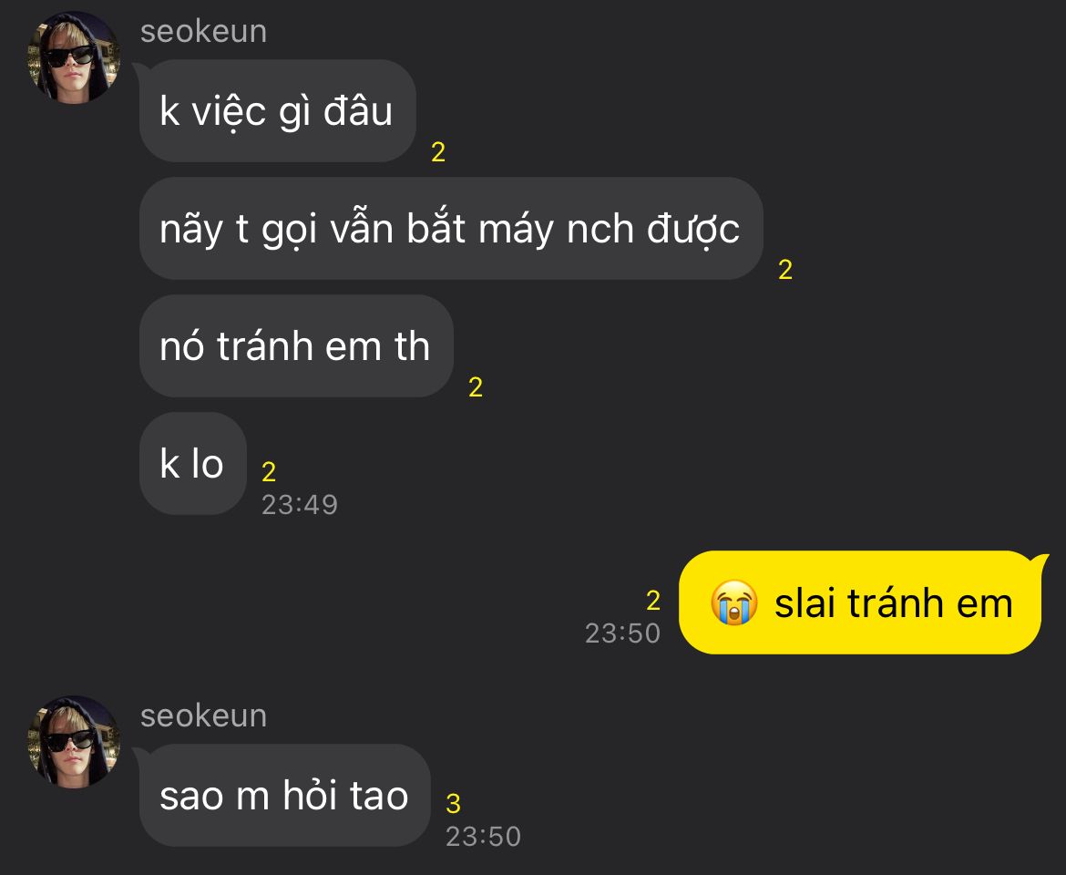
Task: Tap unread count 2 beside 'k lo'
Action: (269, 471)
